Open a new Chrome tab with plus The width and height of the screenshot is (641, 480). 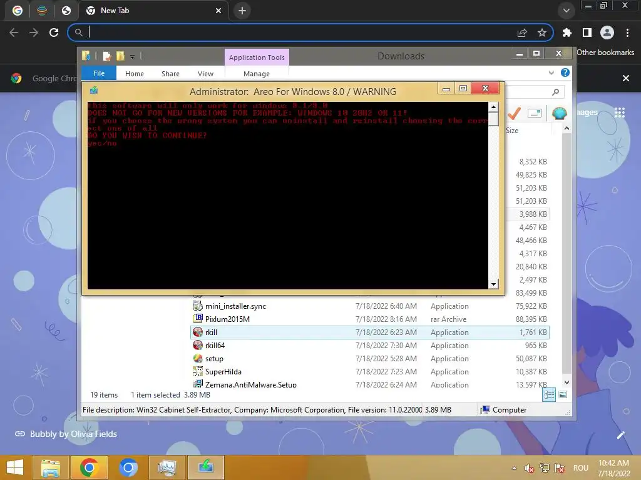pos(242,11)
